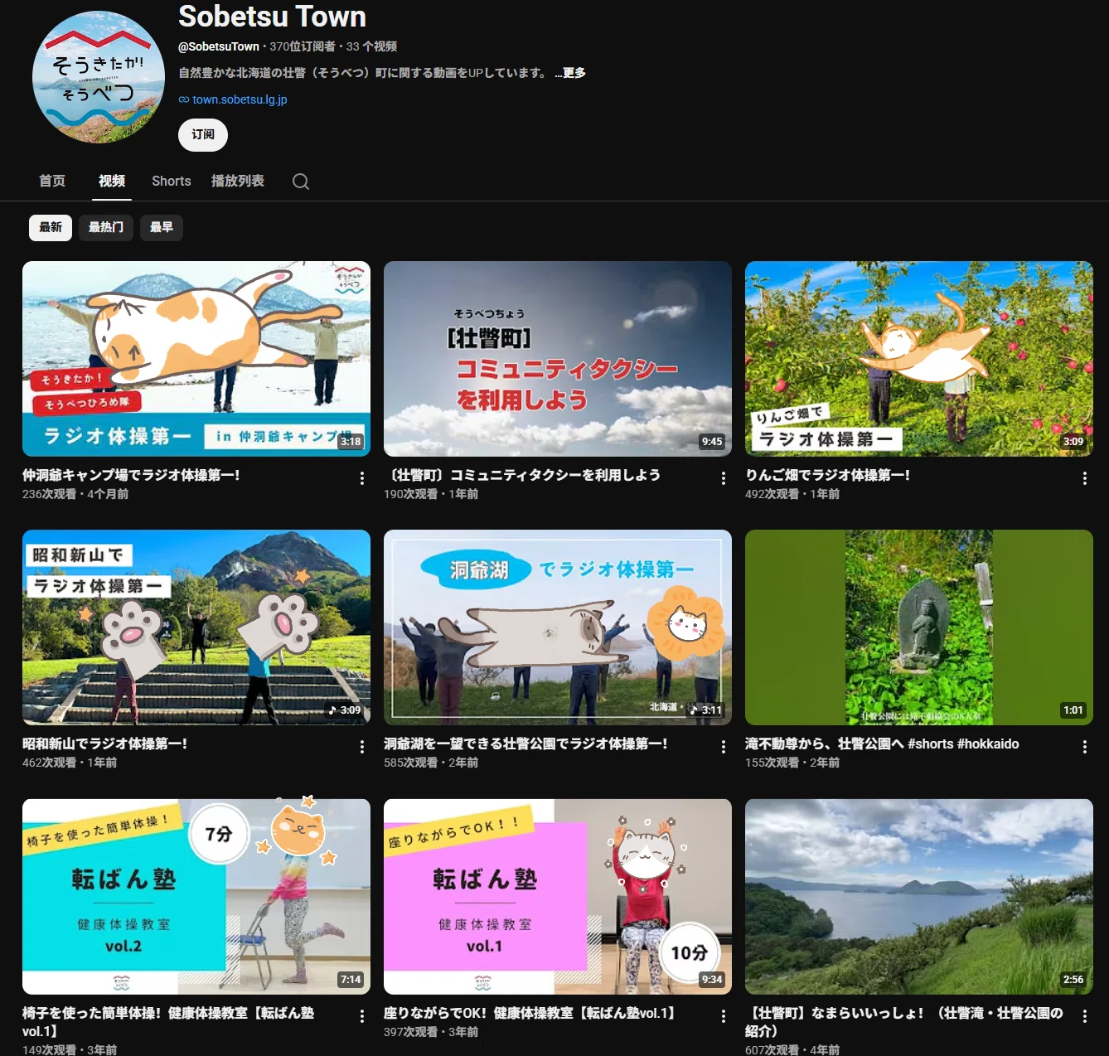Select the 最新 sort chip
1109x1056 pixels.
tap(51, 227)
